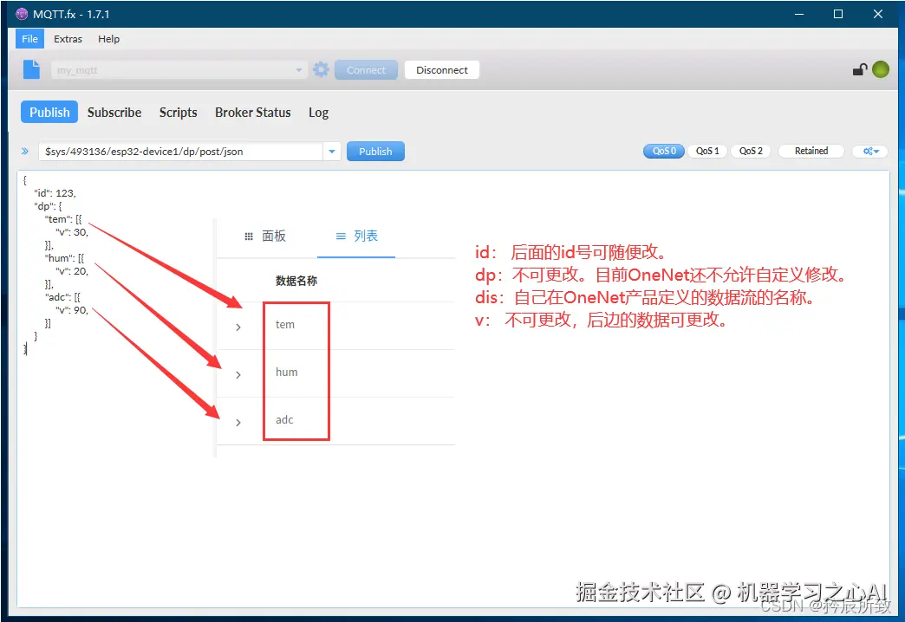Viewport: 905px width, 622px height.
Task: Open the topic history dropdown arrow
Action: coord(332,152)
